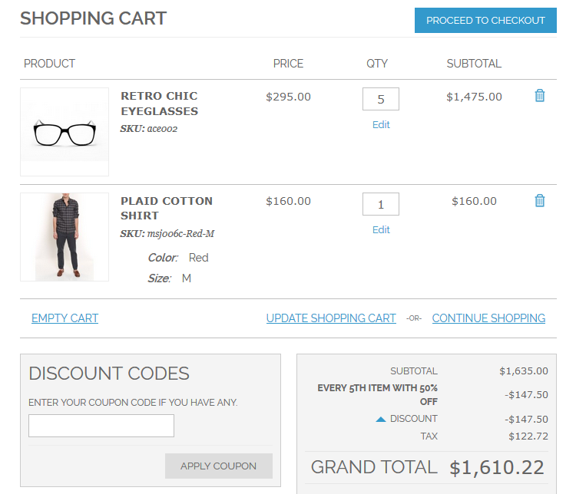Click the eyeglasses quantity field
Viewport: 576px width, 494px height.
click(x=380, y=100)
